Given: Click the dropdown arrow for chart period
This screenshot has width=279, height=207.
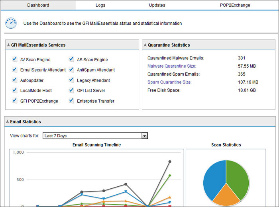Looking at the screenshot, I should coord(144,136).
